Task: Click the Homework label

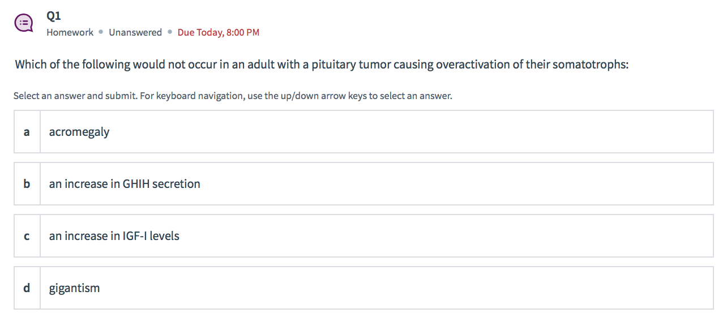Action: pyautogui.click(x=70, y=32)
